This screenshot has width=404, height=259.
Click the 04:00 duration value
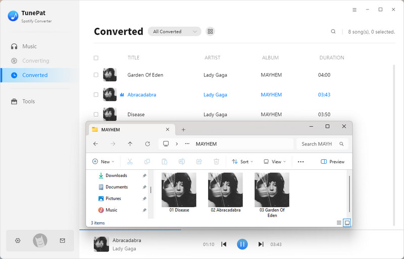tap(324, 75)
